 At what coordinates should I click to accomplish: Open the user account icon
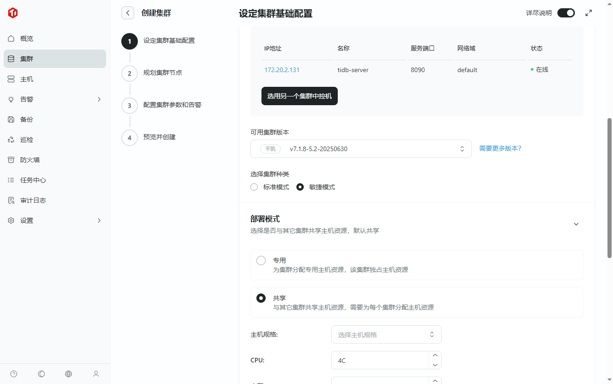96,374
